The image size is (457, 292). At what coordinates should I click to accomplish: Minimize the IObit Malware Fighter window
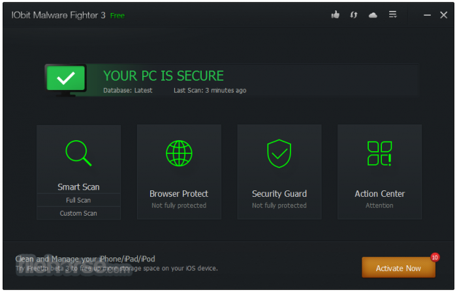[x=426, y=15]
